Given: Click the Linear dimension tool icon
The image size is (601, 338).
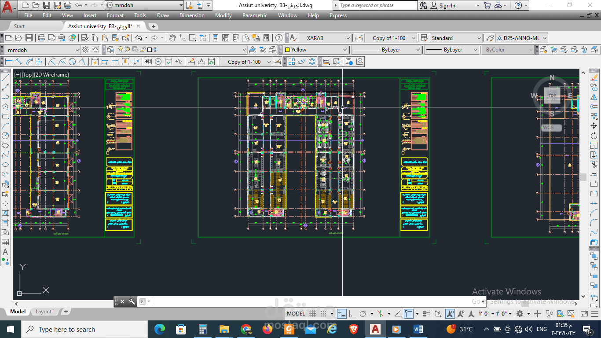Looking at the screenshot, I should 9,62.
